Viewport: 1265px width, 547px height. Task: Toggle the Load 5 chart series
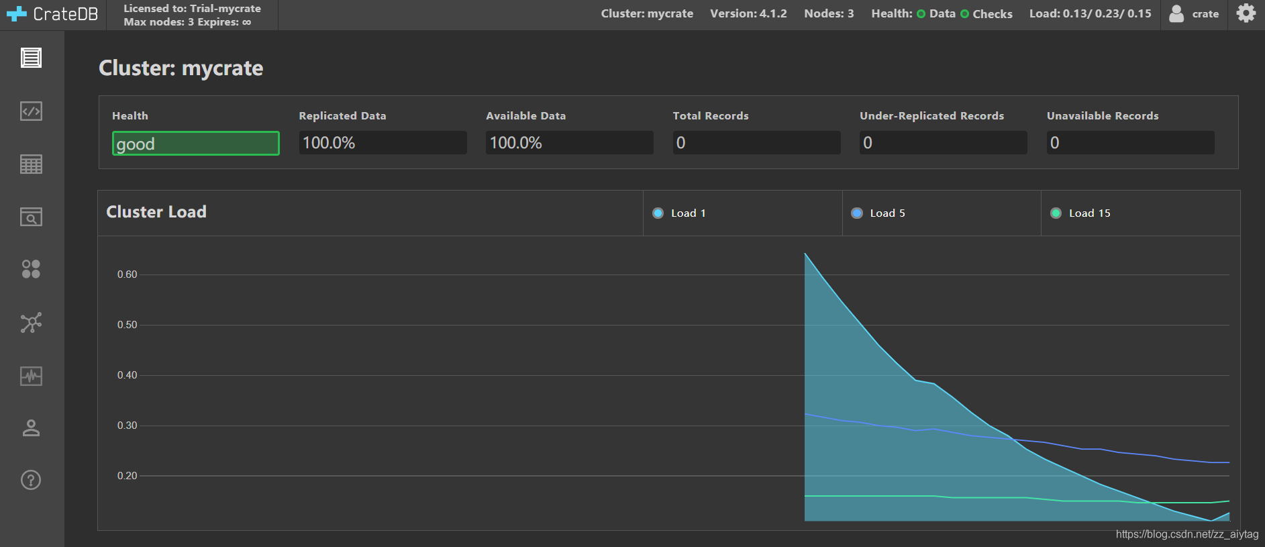coord(878,213)
